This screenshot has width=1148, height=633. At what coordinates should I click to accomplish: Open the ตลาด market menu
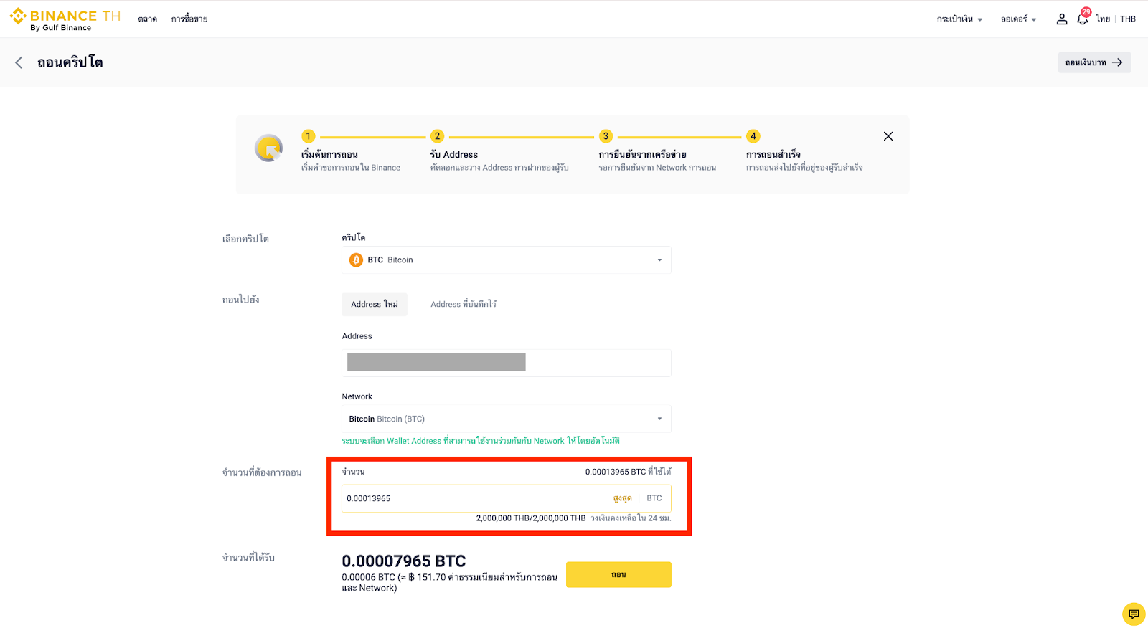tap(147, 19)
